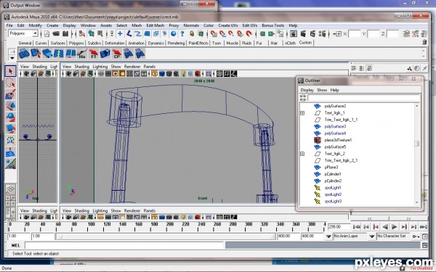The image size is (436, 272).
Task: Step back one key red button
Action: coord(376,227)
